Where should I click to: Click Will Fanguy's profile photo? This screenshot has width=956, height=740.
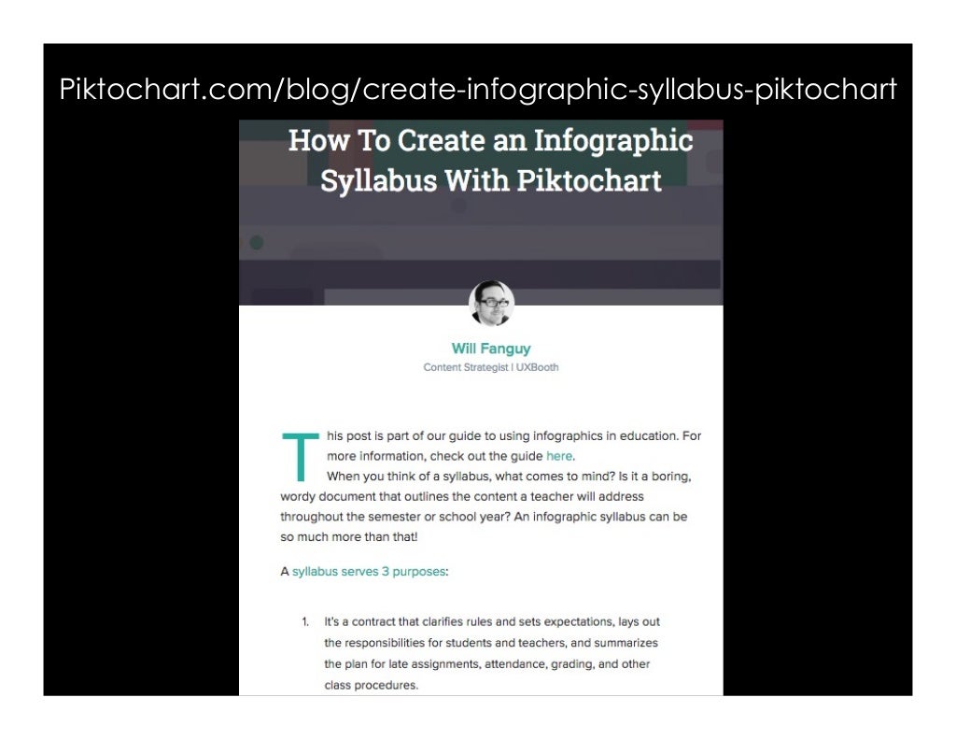tap(491, 304)
